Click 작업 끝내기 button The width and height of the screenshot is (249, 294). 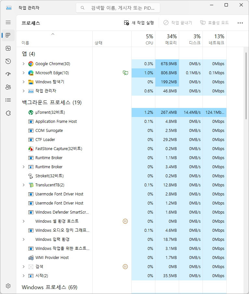178,23
